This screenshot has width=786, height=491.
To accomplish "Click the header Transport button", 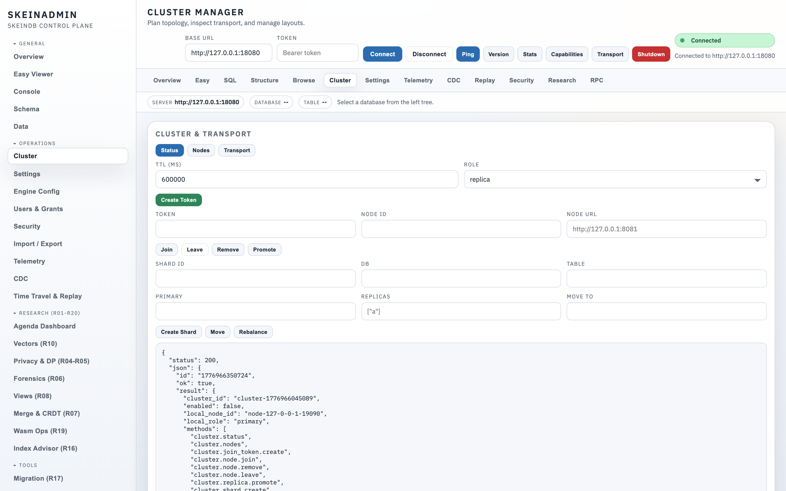I will point(610,54).
